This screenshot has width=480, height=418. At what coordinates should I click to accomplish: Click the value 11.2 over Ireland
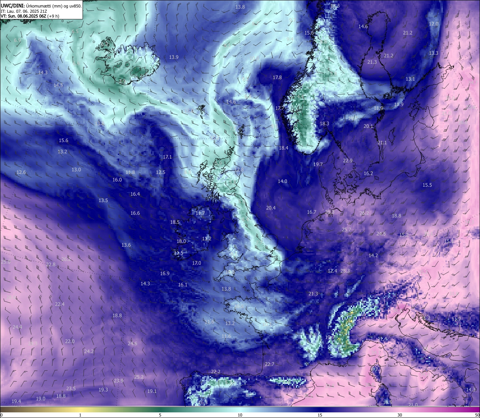(207, 239)
